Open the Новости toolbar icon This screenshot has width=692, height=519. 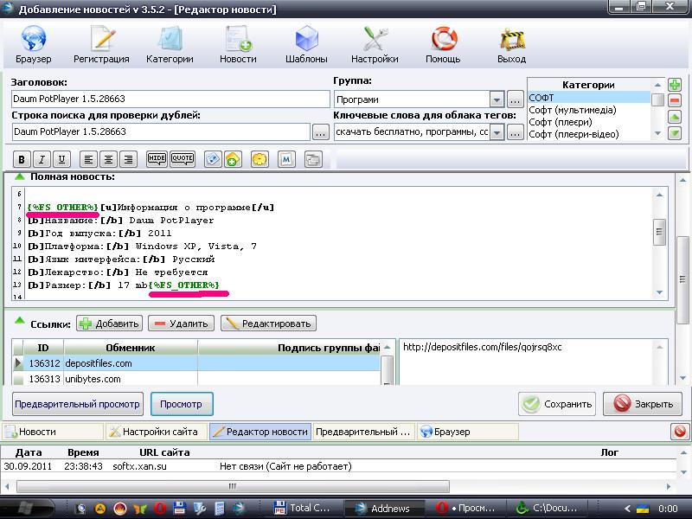pyautogui.click(x=239, y=44)
